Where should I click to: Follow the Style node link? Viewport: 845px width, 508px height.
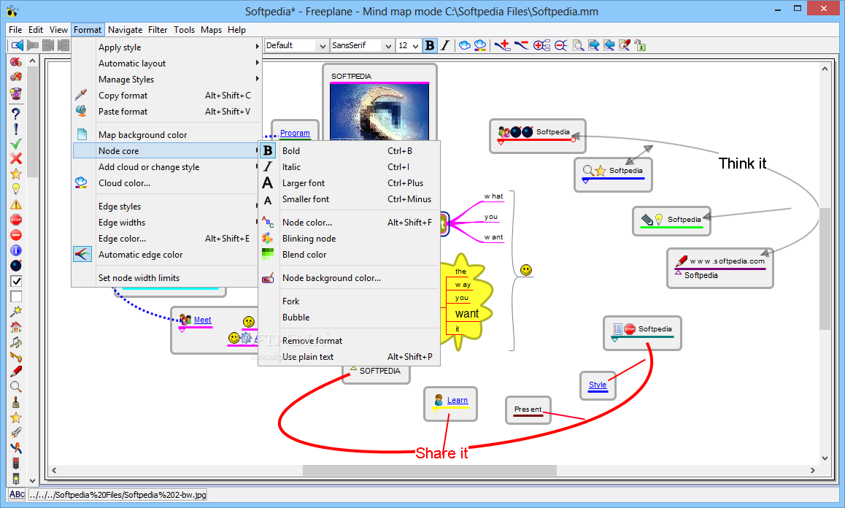[598, 385]
